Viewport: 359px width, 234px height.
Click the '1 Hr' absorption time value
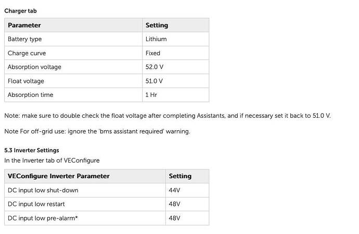151,95
